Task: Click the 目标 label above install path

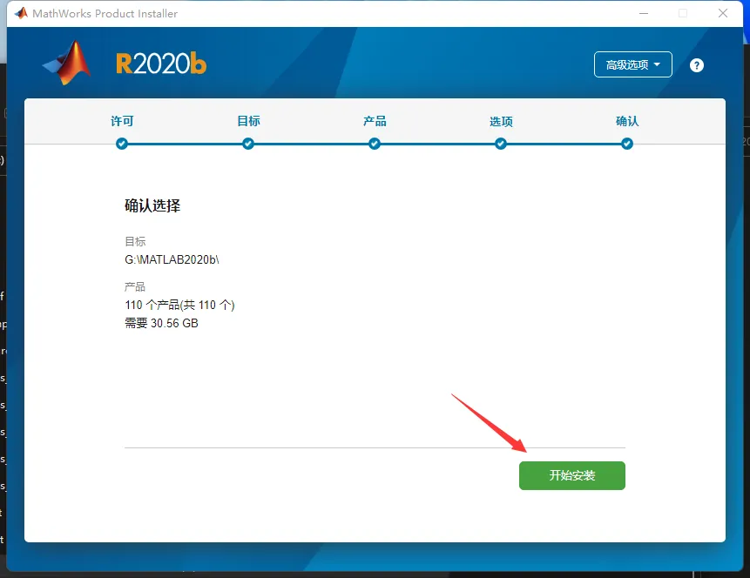Action: click(x=135, y=241)
